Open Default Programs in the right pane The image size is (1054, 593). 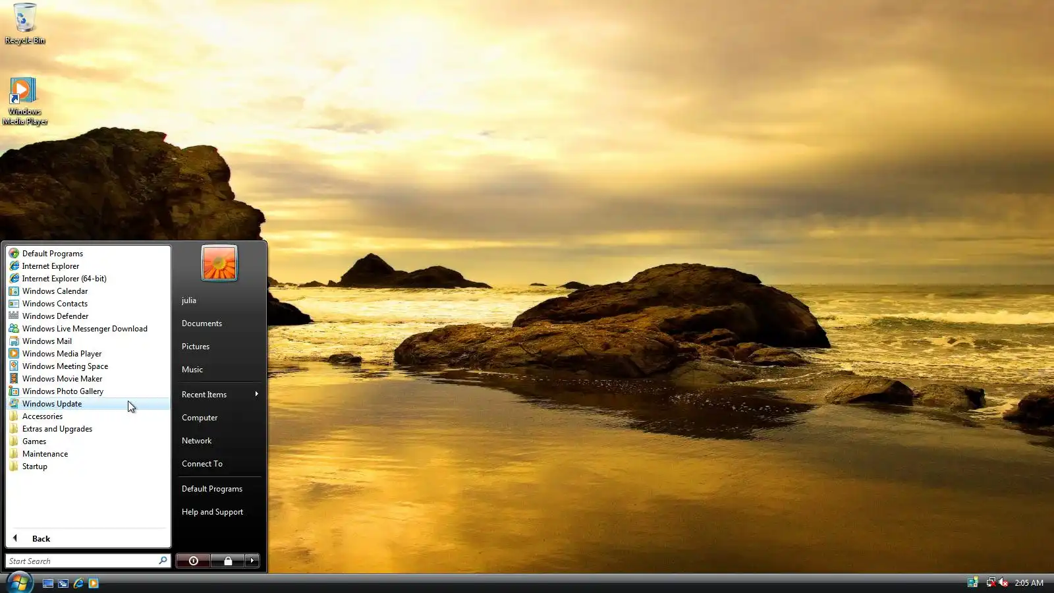[x=219, y=489]
